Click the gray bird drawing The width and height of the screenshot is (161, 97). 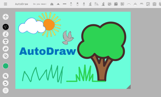coord(68,38)
